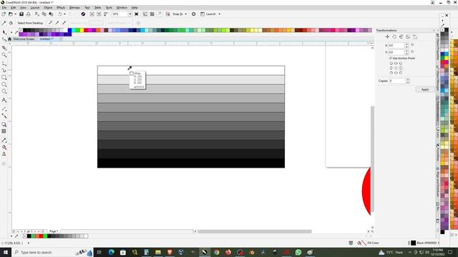Click Position tab icon in Transformations
The height and width of the screenshot is (257, 458).
pyautogui.click(x=387, y=36)
